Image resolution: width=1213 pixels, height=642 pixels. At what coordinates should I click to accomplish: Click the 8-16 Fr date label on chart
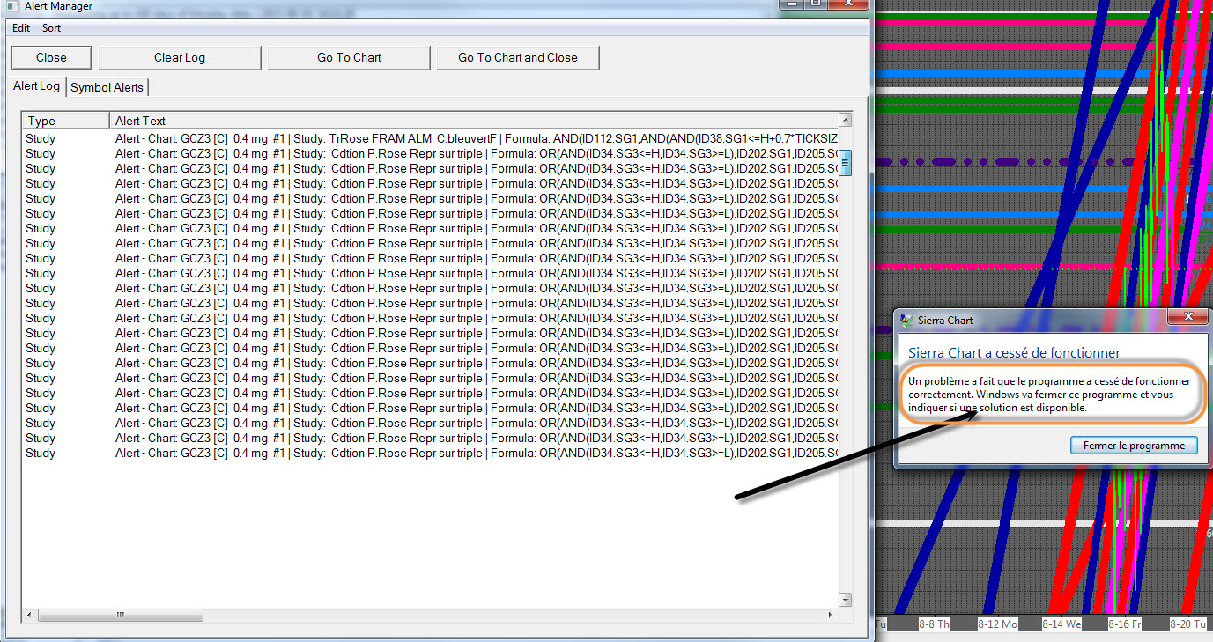[1124, 624]
